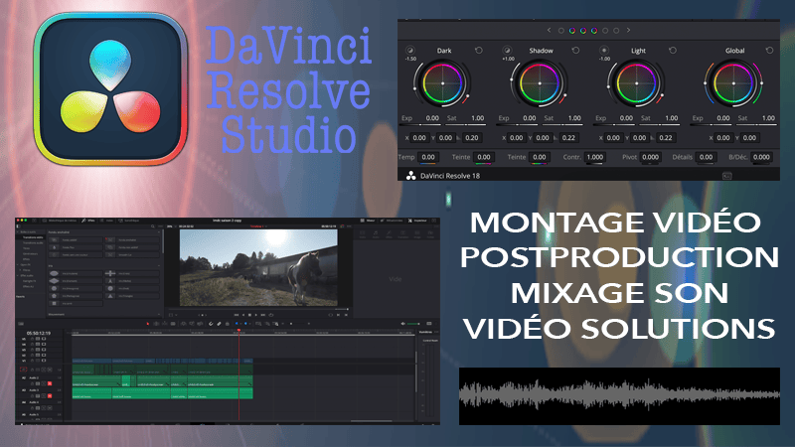Open the Mixer panel tab
The height and width of the screenshot is (447, 795).
[x=370, y=221]
